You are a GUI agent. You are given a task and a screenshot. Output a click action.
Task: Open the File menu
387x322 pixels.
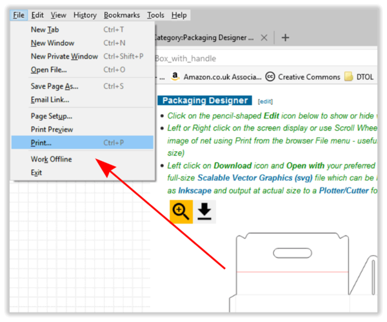(19, 15)
